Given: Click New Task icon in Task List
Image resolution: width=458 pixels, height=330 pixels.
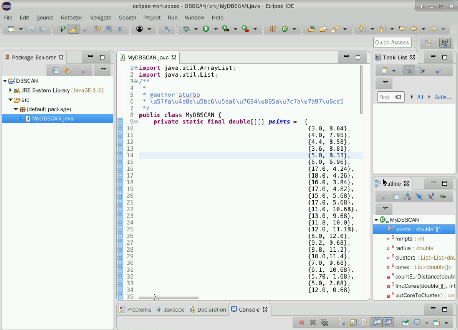Looking at the screenshot, I should click(x=384, y=70).
